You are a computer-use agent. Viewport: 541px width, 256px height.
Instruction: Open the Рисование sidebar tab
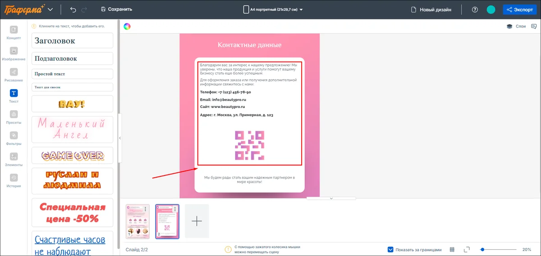[x=14, y=75]
